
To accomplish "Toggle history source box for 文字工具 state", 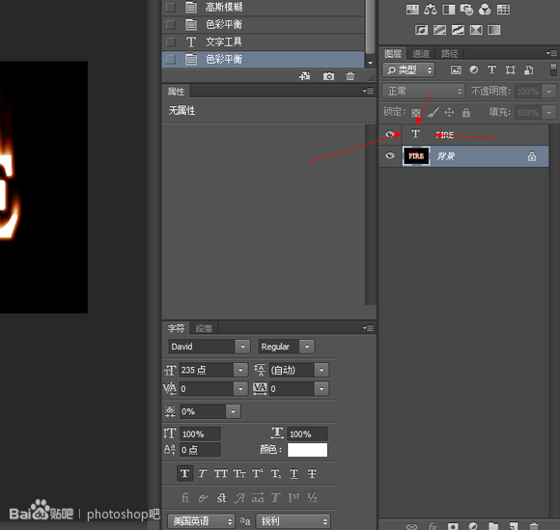I will (x=171, y=42).
